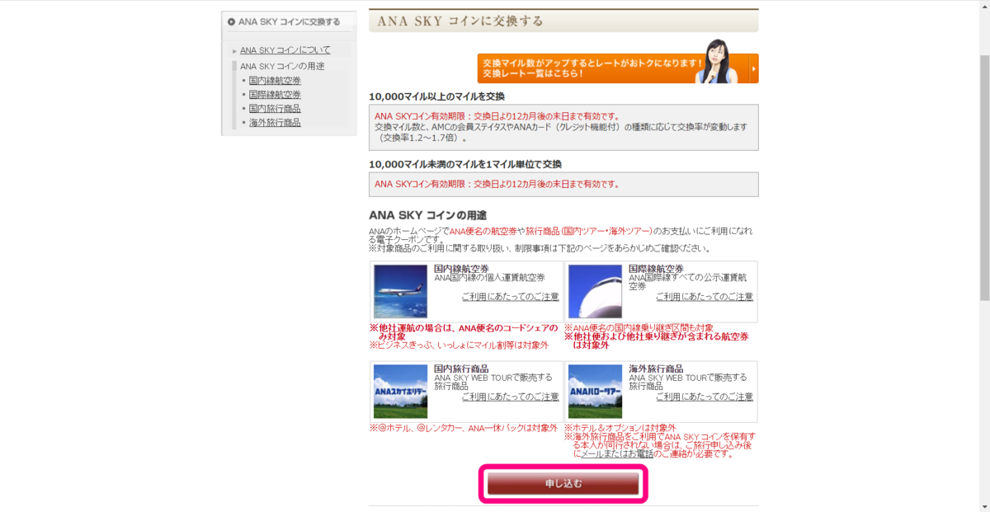This screenshot has height=512, width=990.
Task: Click the scrollbar up arrow
Action: tap(984, 6)
